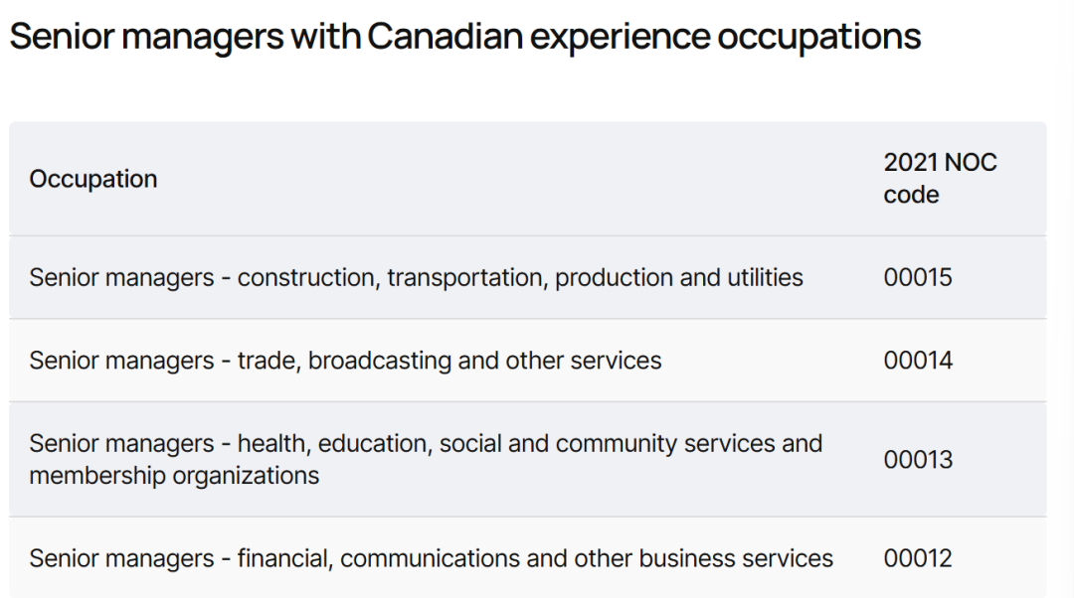The height and width of the screenshot is (598, 1074).
Task: Click the word "Canadian" in the heading
Action: point(445,38)
